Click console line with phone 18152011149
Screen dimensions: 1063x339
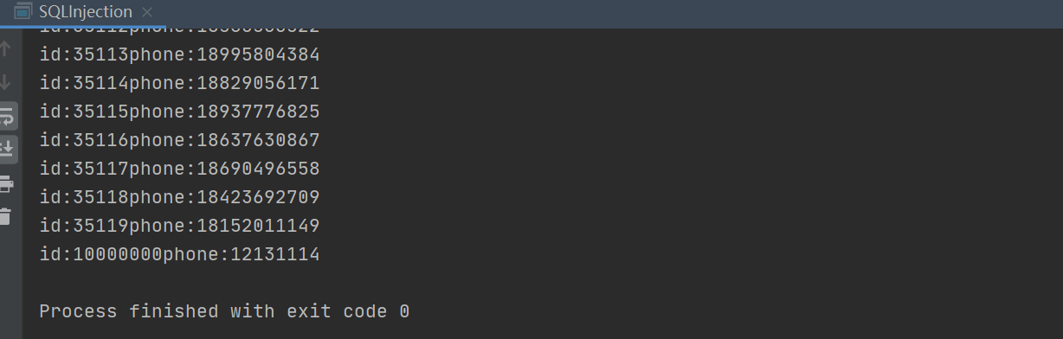pos(180,226)
